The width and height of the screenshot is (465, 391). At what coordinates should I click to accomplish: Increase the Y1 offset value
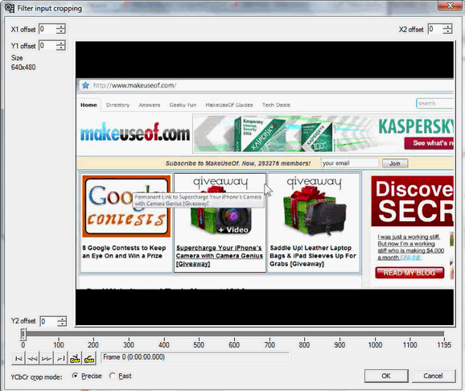[x=61, y=43]
